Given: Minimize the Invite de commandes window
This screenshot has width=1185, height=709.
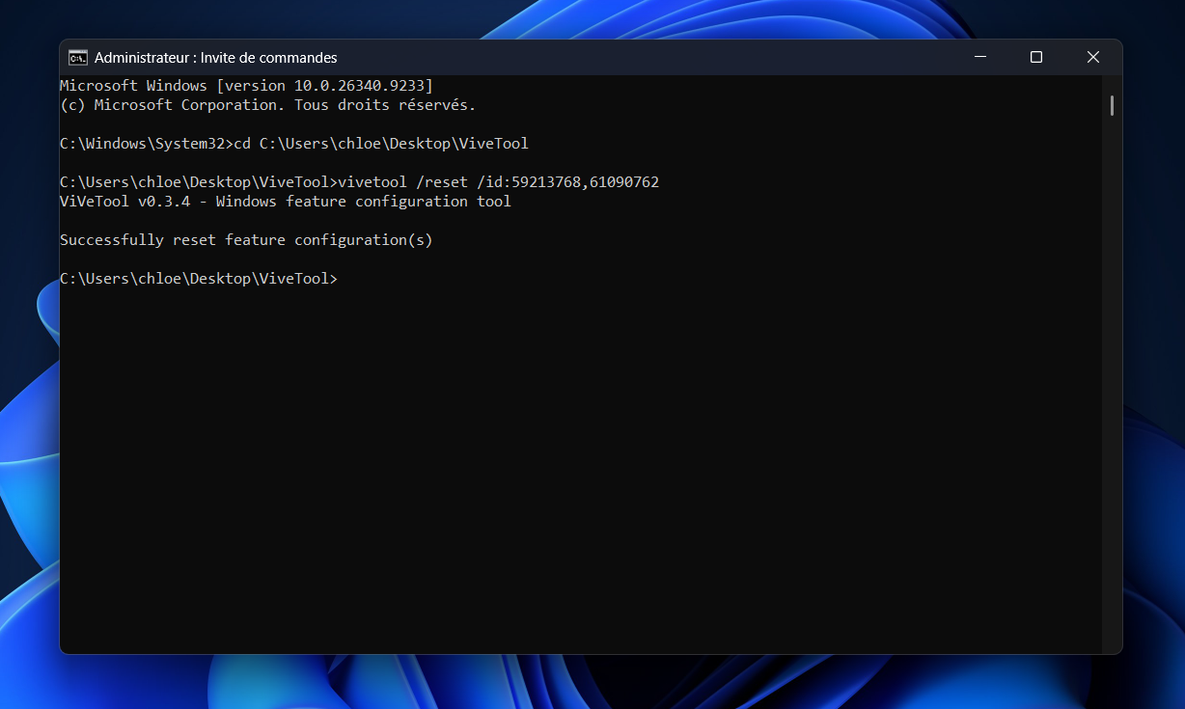Looking at the screenshot, I should click(x=979, y=58).
